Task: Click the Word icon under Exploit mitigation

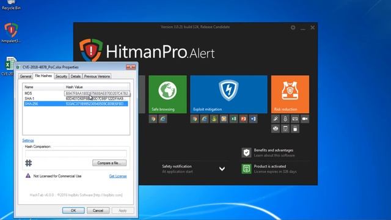Action: (253, 119)
